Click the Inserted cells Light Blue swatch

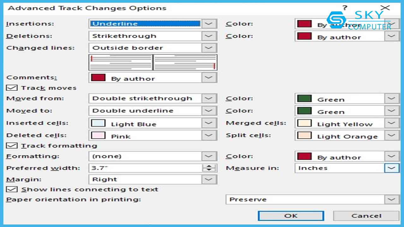98,123
